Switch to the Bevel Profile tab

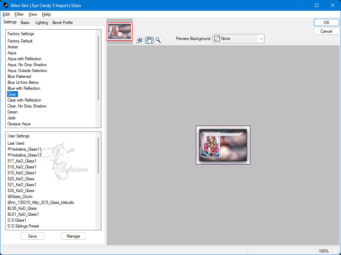click(x=63, y=23)
